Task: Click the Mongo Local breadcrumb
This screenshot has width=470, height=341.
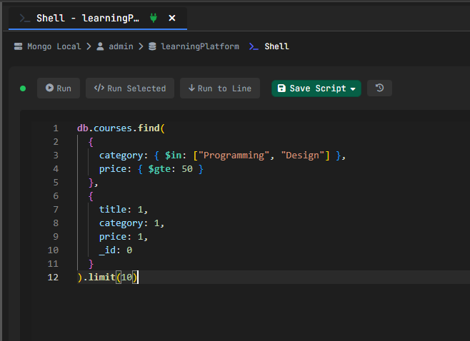Action: click(54, 46)
